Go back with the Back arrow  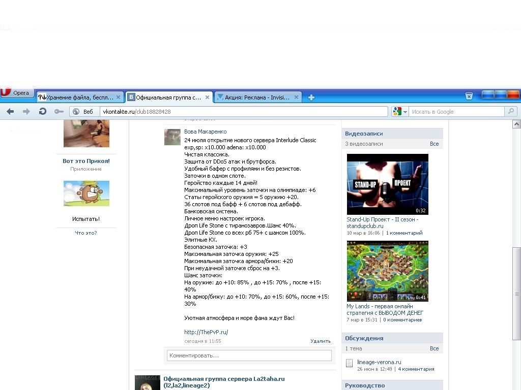[x=10, y=111]
